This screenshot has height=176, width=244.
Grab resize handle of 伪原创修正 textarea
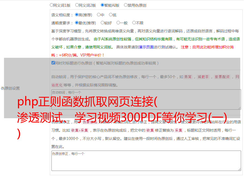coord(239,169)
